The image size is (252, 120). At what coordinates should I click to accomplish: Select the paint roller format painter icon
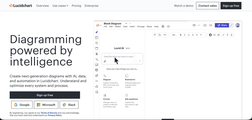(155, 35)
